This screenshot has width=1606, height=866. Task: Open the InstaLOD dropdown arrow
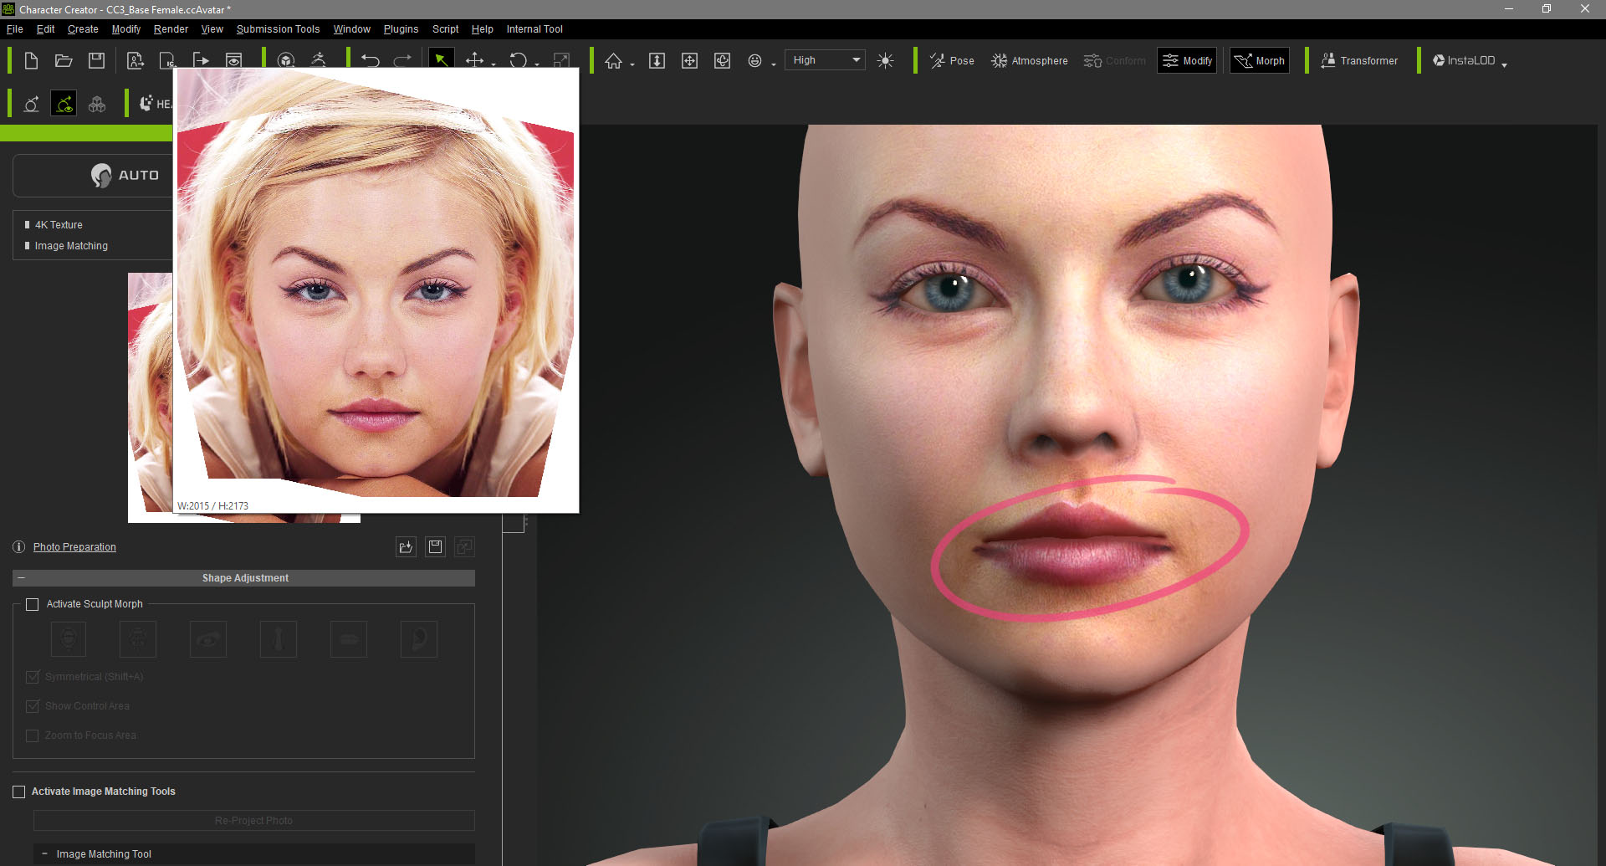pyautogui.click(x=1504, y=64)
